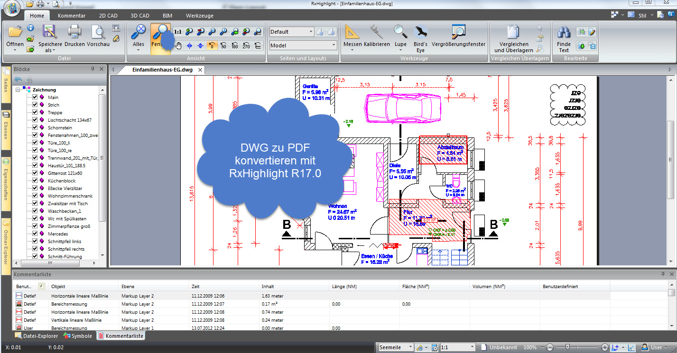Open the Datei-Explorer panel tab
This screenshot has width=677, height=353.
[37, 336]
